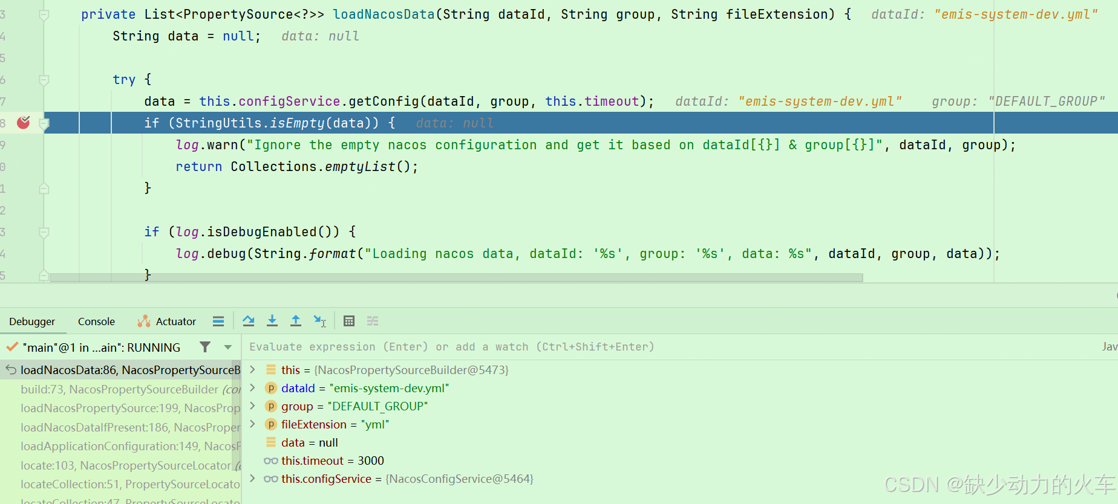Open the Actuator tab

[167, 321]
